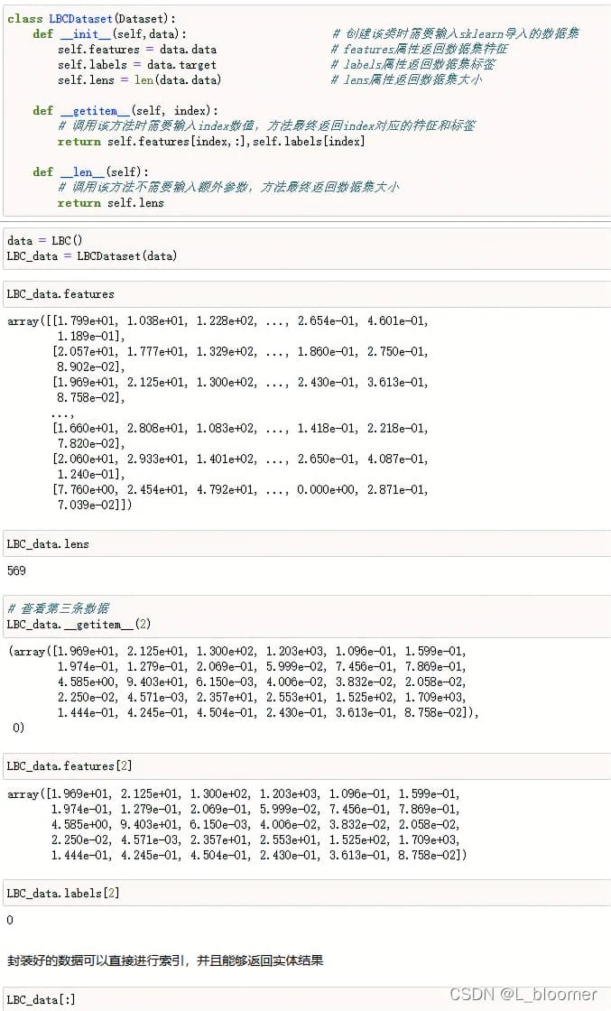The image size is (611, 1011).
Task: Click the 'LBC_data.__getitem__(2)' code line
Action: coord(79,624)
